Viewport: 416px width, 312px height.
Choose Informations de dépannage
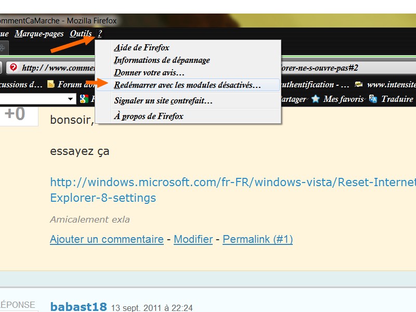pos(188,60)
